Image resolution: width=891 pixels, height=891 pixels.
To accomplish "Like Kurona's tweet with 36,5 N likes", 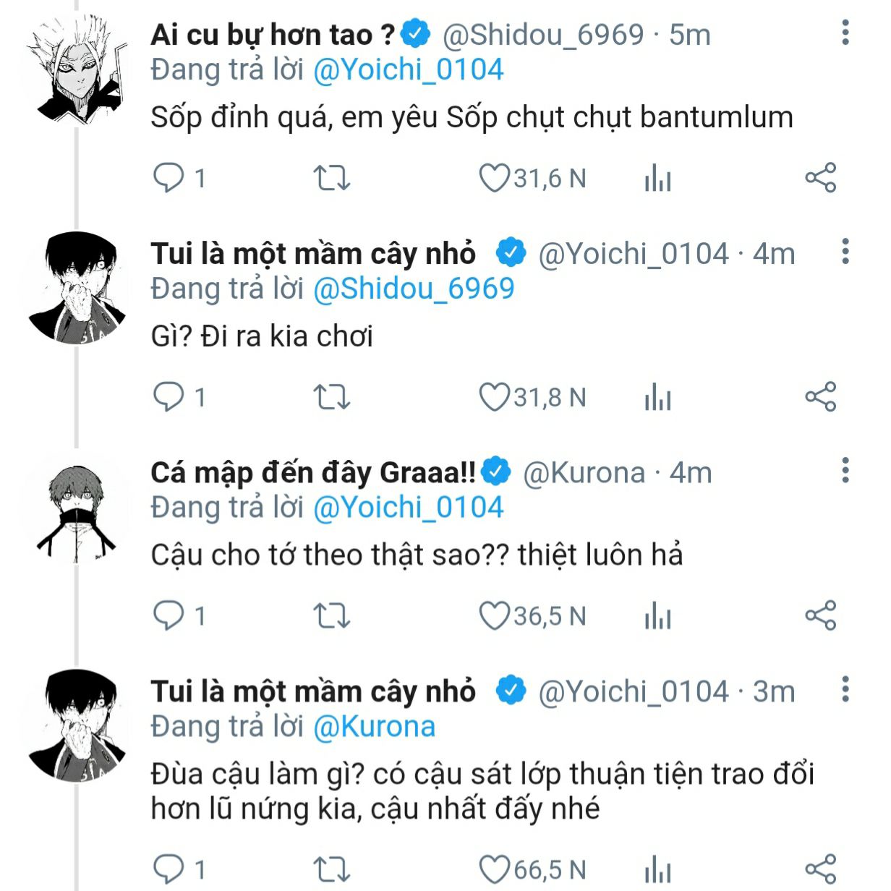I will pyautogui.click(x=495, y=616).
